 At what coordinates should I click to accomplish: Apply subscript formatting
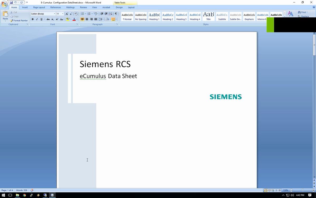click(x=52, y=19)
